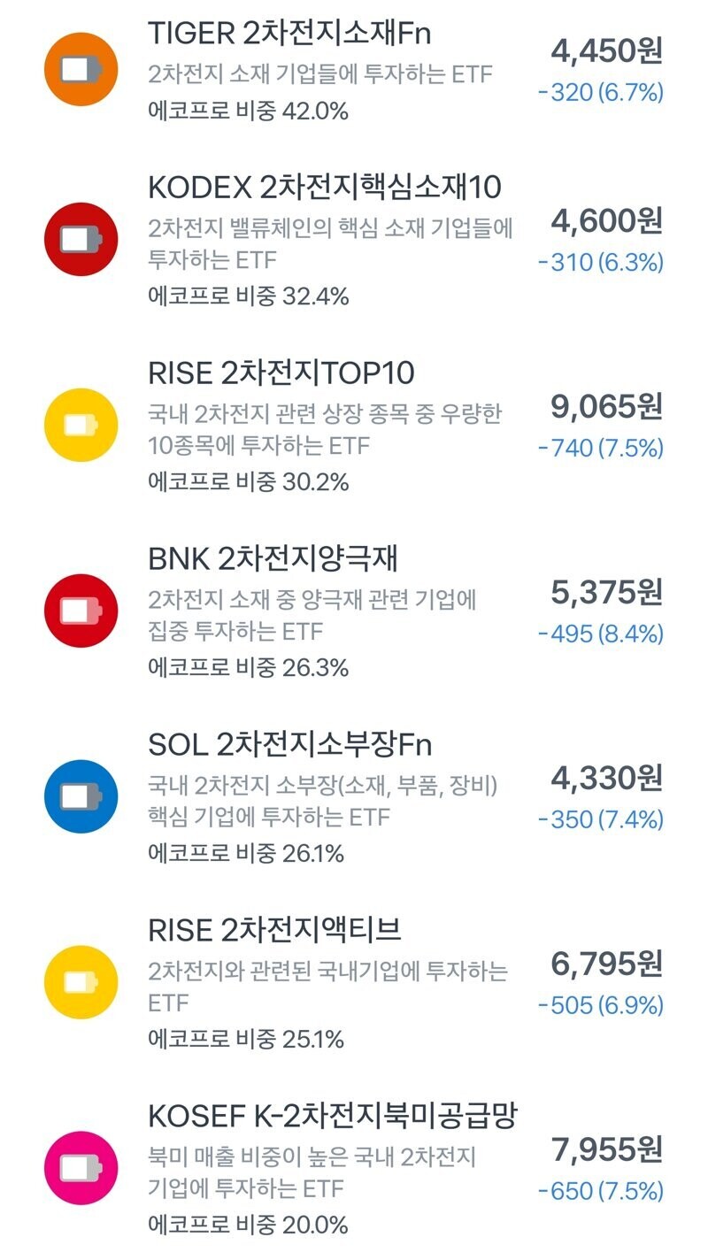708x1260 pixels.
Task: Open the RISE 2차전지액티브 ETF title
Action: [x=274, y=930]
